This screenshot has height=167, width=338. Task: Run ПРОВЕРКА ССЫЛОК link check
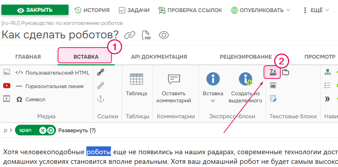tap(190, 10)
